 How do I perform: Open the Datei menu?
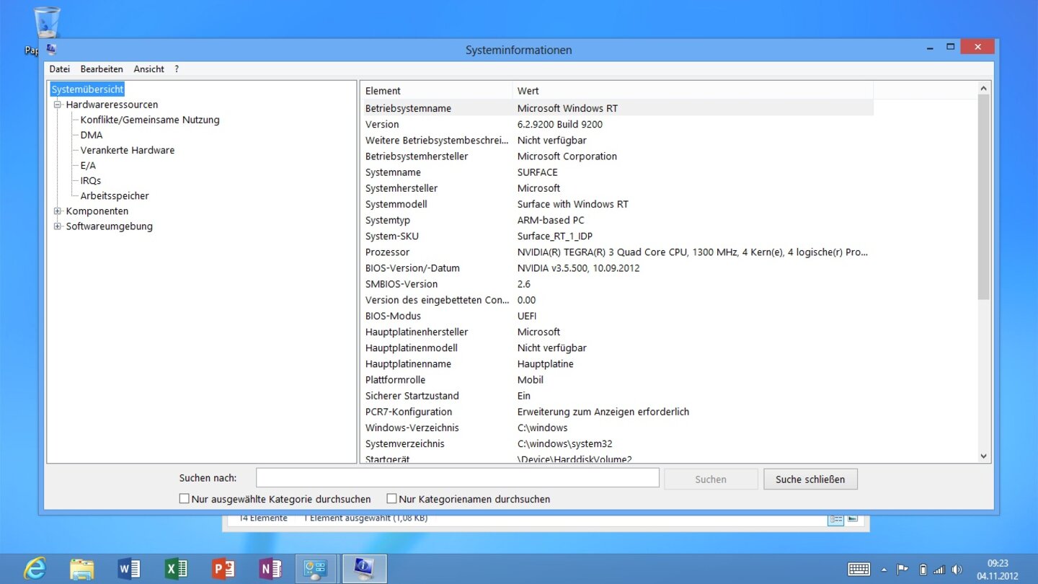click(60, 69)
